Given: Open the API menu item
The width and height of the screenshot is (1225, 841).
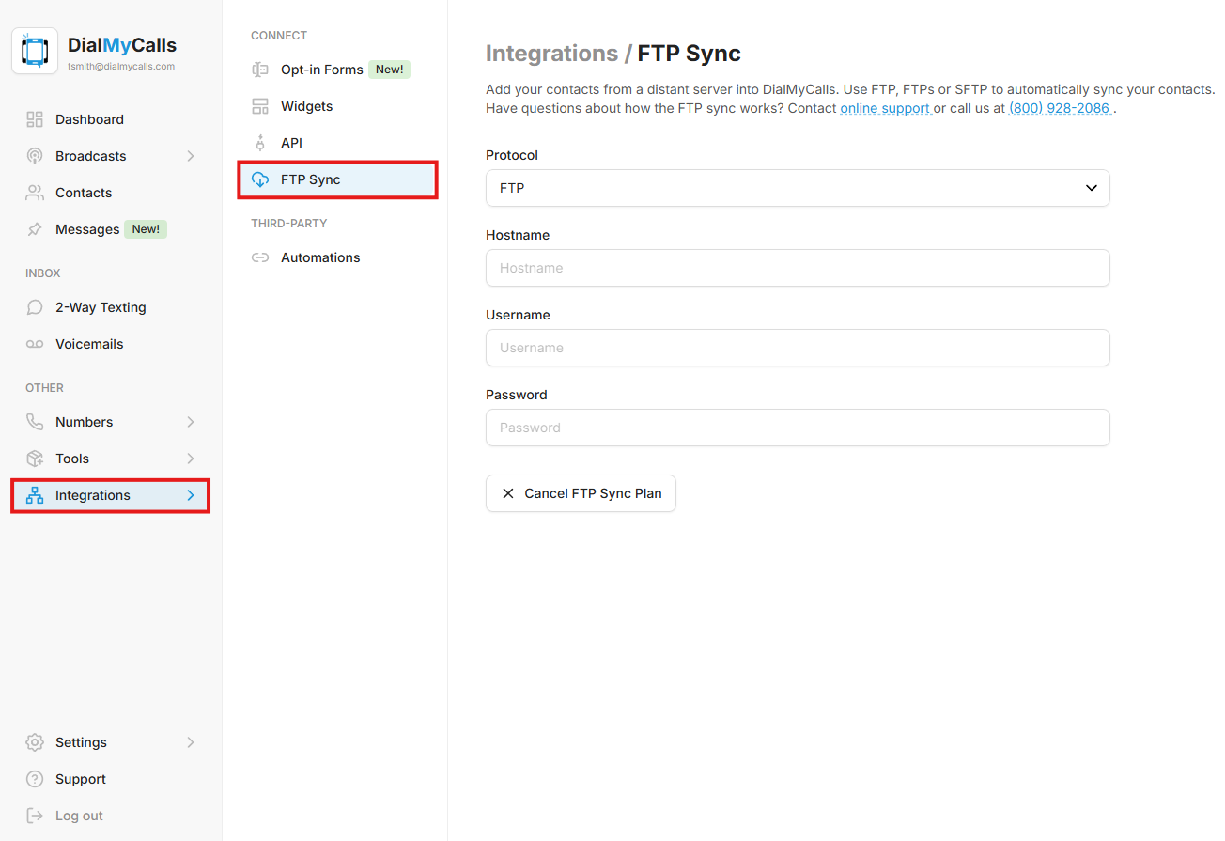Looking at the screenshot, I should coord(291,143).
